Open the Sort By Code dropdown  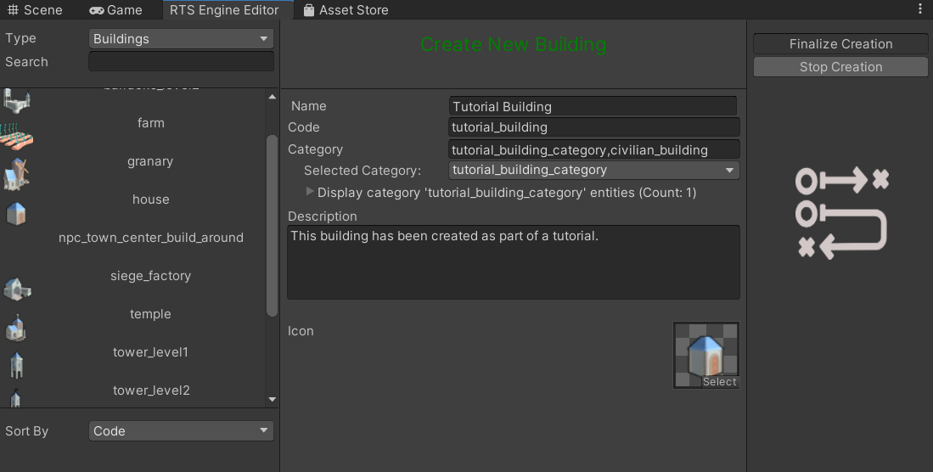click(x=181, y=431)
